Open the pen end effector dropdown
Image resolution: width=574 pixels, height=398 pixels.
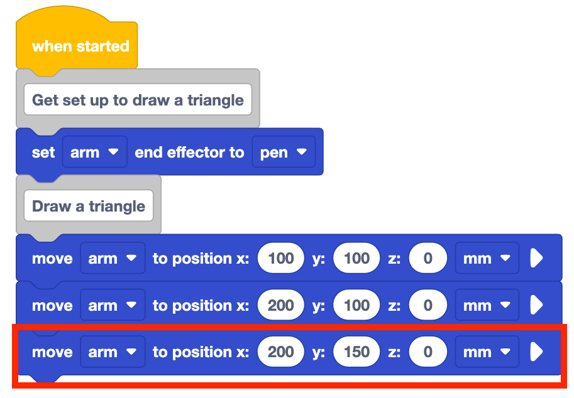point(284,153)
